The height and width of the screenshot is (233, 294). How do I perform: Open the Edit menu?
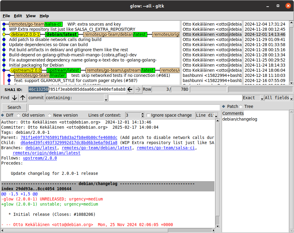[18, 16]
